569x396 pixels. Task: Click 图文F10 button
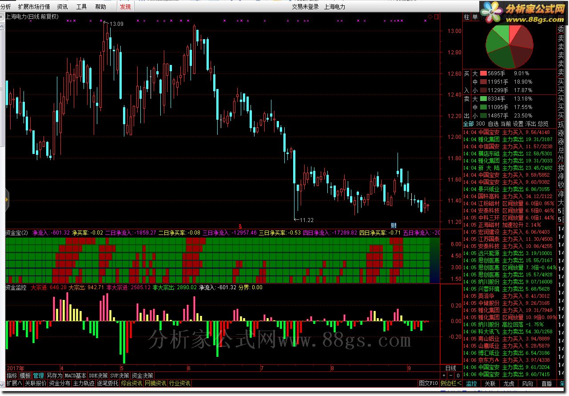point(428,383)
